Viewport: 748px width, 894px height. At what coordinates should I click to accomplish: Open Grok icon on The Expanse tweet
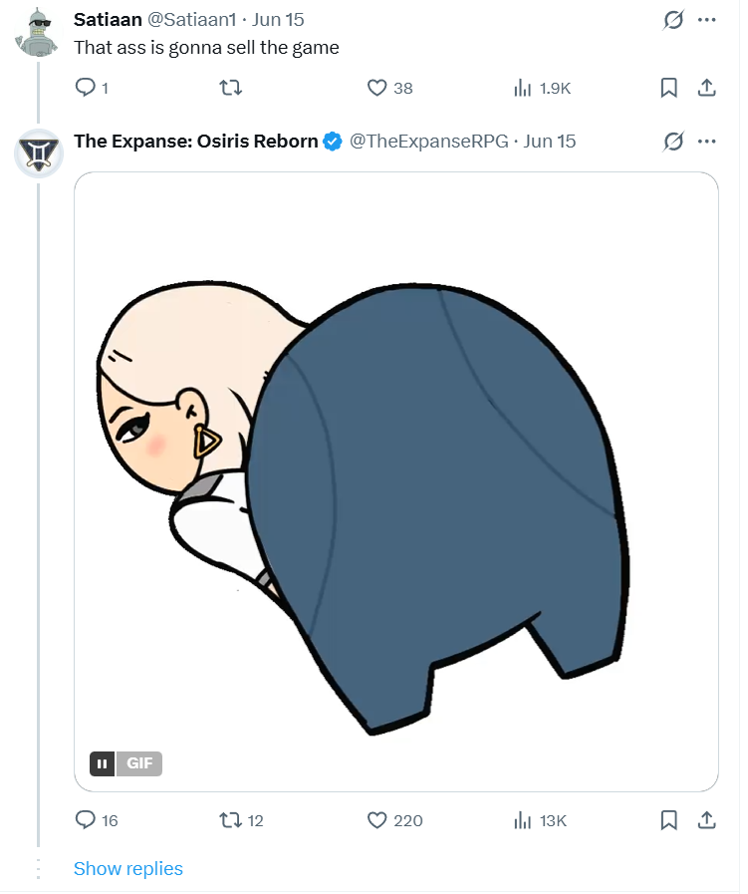[x=673, y=142]
